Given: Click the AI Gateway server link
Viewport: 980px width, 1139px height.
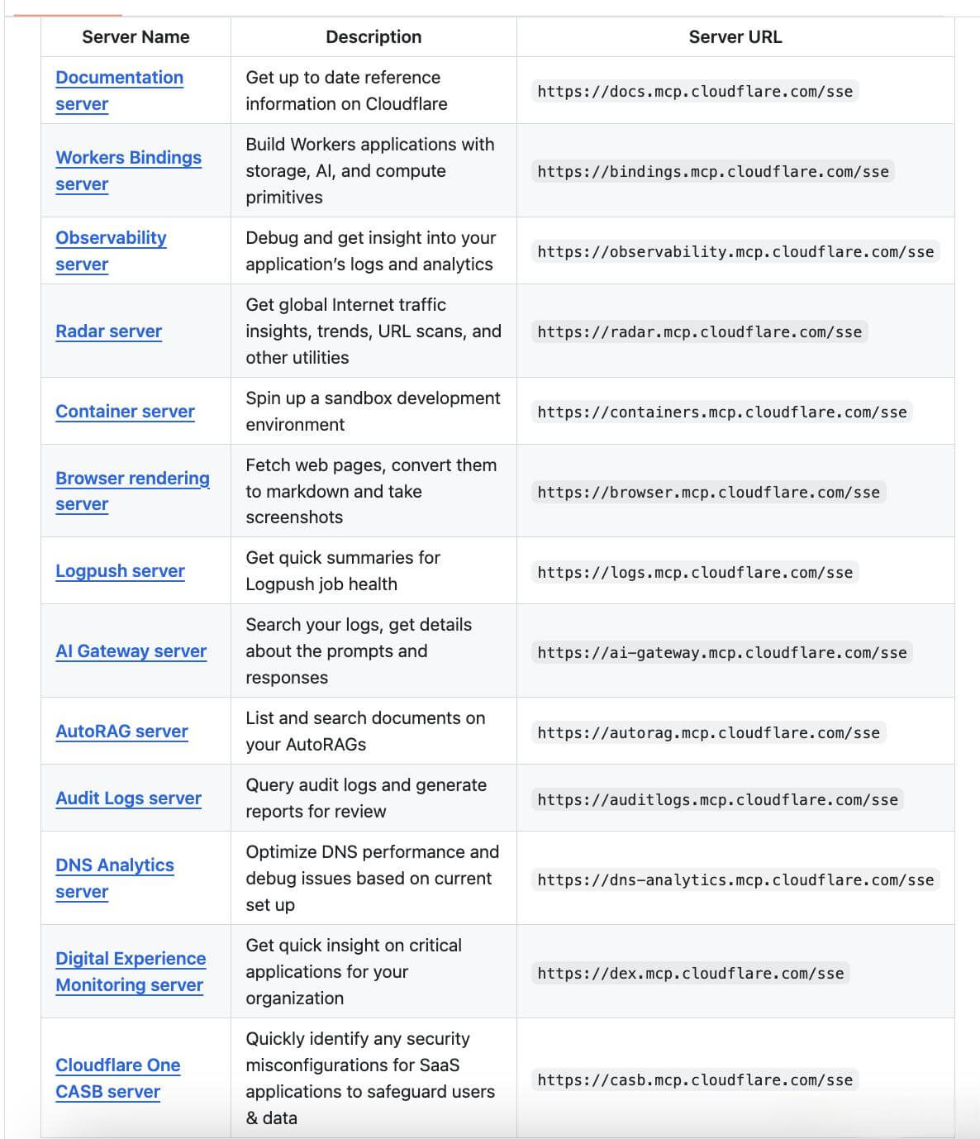Looking at the screenshot, I should (131, 651).
